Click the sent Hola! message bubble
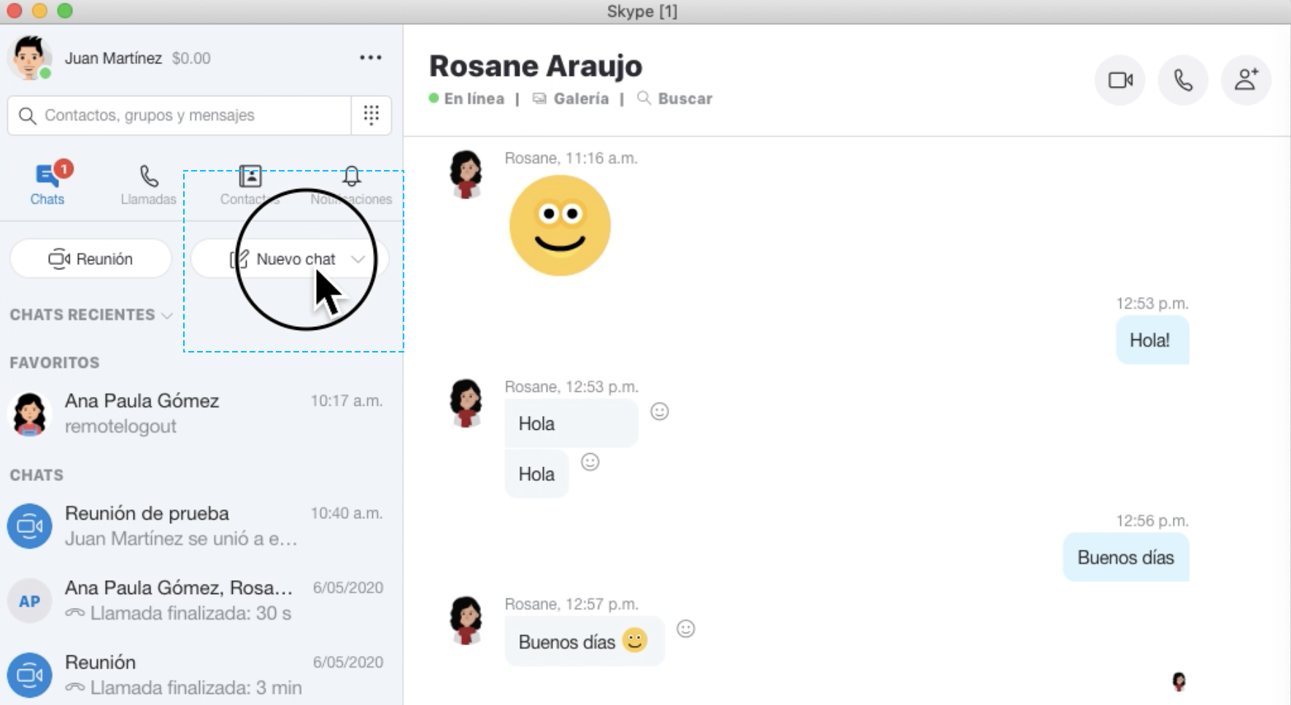The width and height of the screenshot is (1291, 705). (1152, 340)
